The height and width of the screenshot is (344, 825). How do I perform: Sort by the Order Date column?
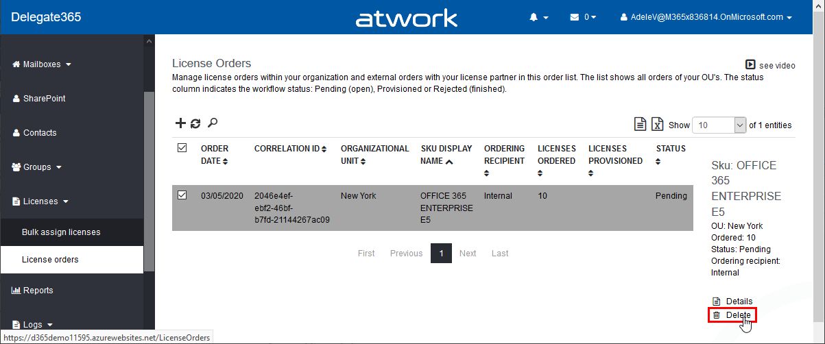[215, 154]
